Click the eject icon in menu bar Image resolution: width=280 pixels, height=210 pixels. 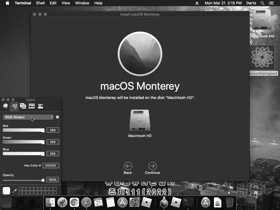197,3
